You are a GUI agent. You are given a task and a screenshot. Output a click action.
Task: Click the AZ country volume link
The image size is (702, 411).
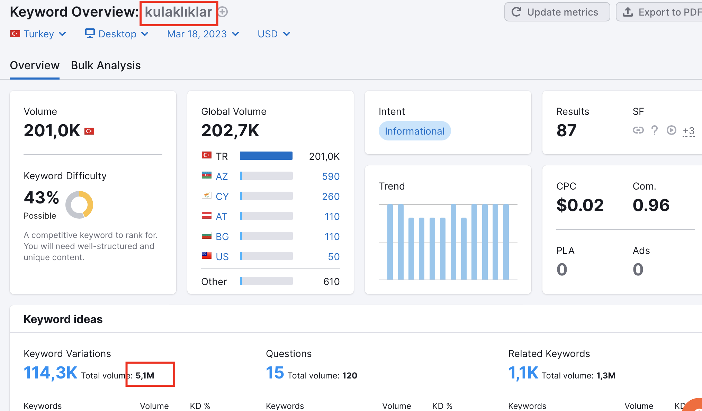point(222,176)
